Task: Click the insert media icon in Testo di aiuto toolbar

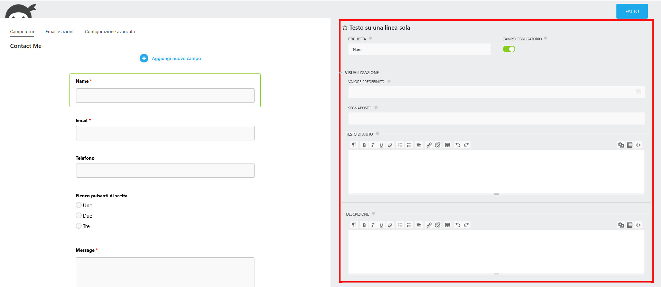Action: pos(621,145)
